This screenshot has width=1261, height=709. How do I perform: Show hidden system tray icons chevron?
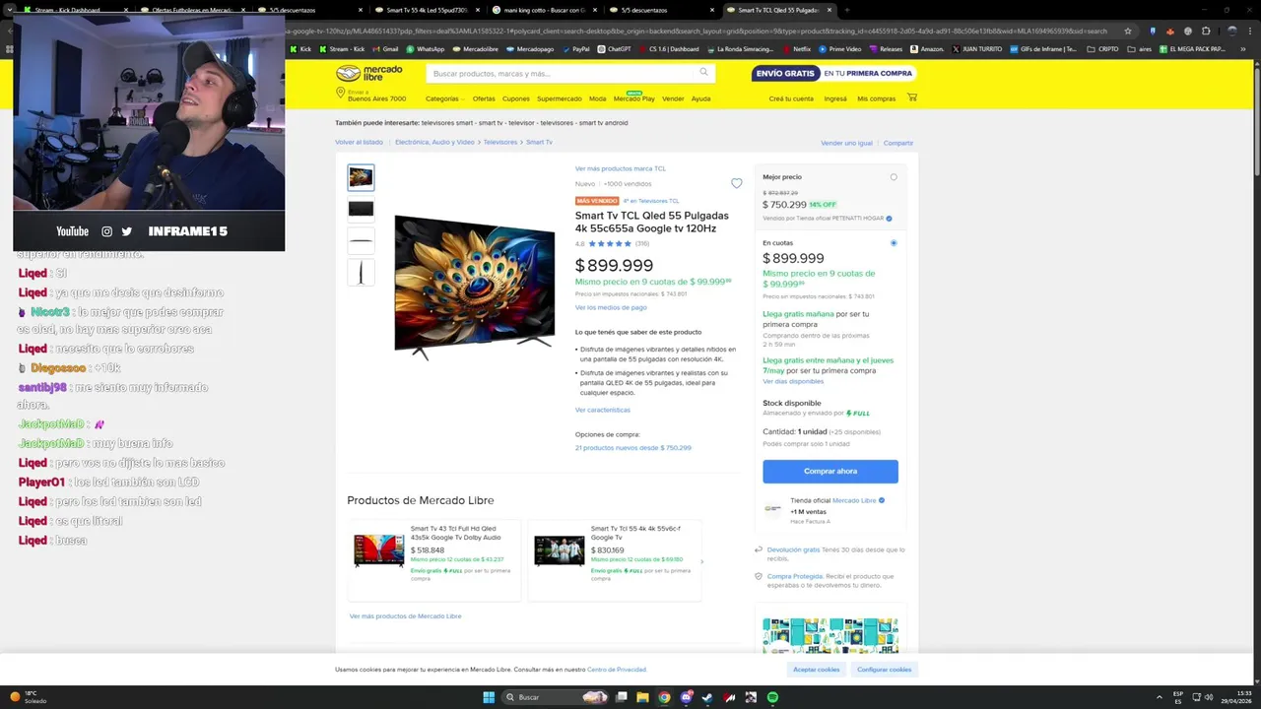point(1159,697)
